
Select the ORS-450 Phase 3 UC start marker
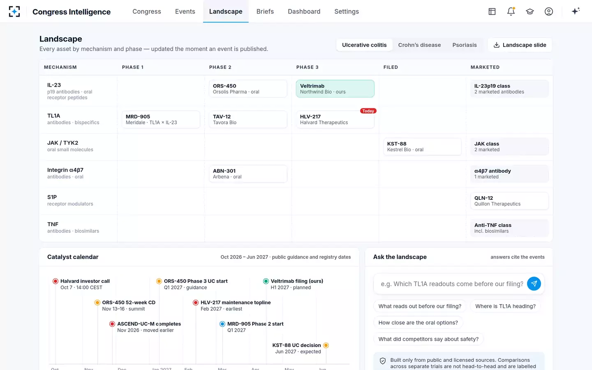click(x=159, y=281)
